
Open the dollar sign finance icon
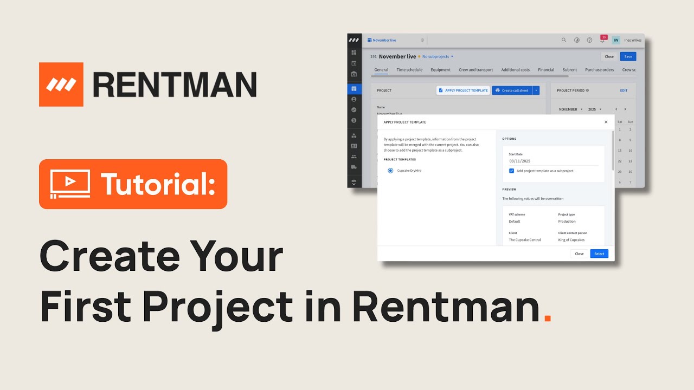[x=354, y=120]
